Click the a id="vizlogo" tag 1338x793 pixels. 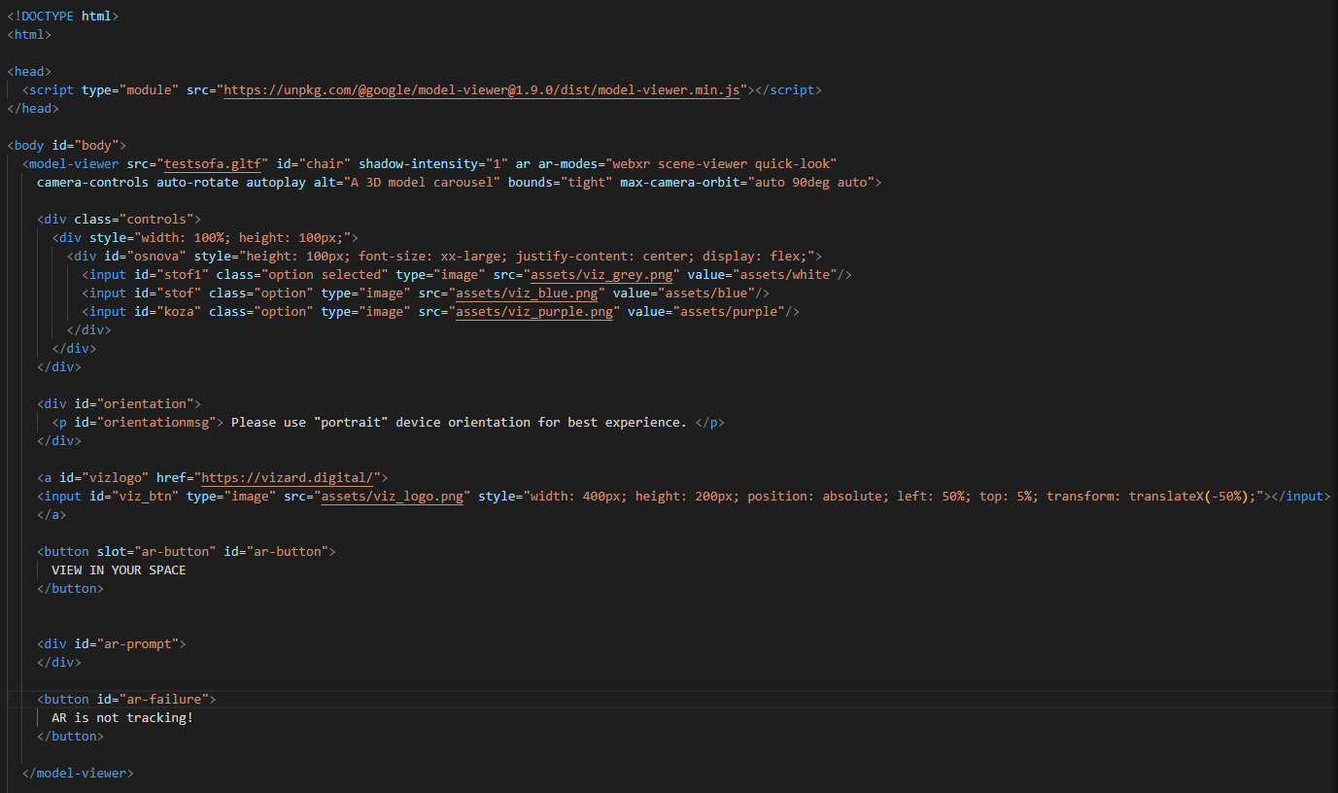coord(213,477)
